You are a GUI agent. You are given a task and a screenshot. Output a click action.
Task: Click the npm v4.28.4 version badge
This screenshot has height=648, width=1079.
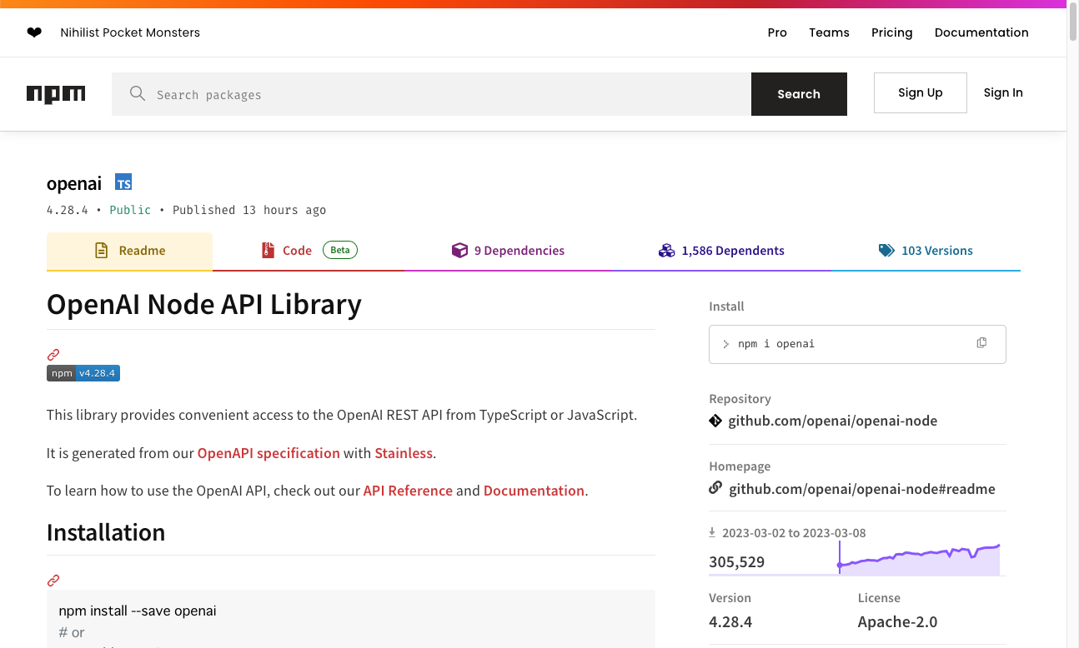pyautogui.click(x=83, y=373)
